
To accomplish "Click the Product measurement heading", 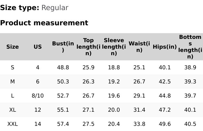I will pos(44,23).
